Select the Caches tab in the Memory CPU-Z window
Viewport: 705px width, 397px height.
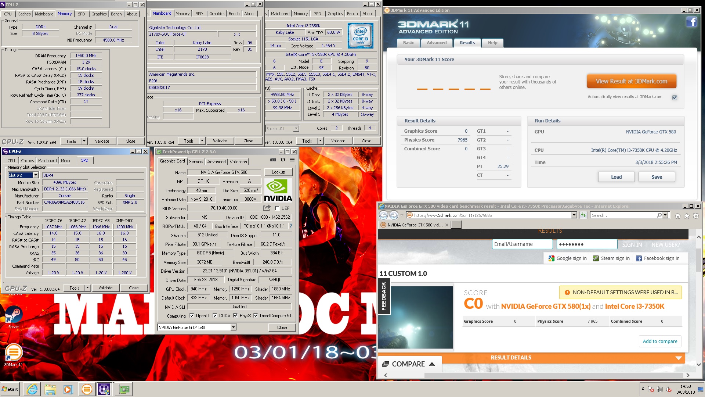click(x=24, y=14)
